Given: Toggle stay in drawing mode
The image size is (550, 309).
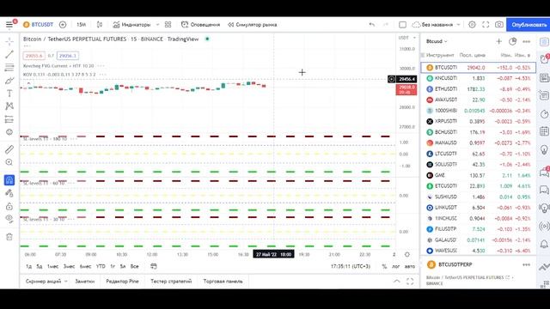Looking at the screenshot, I should 9,193.
